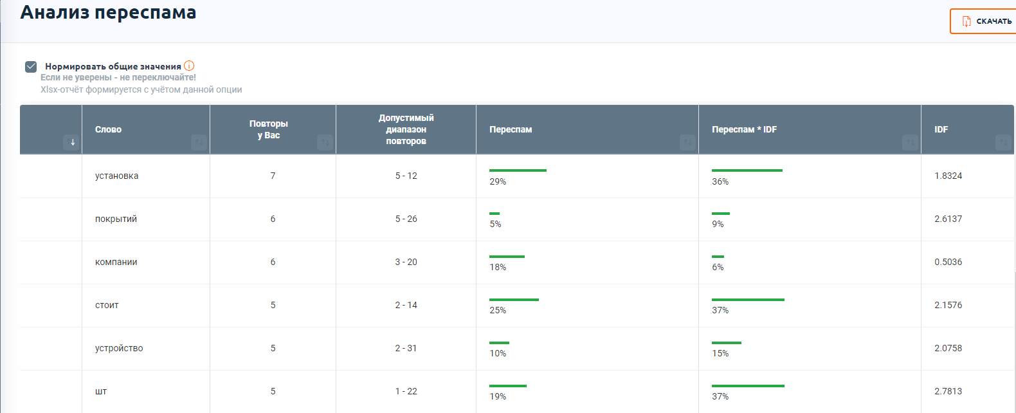
Task: Sort by IDF column icon
Action: [x=1003, y=142]
